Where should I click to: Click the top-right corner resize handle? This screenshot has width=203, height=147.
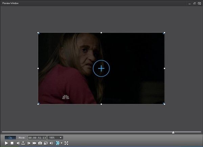(x=164, y=33)
